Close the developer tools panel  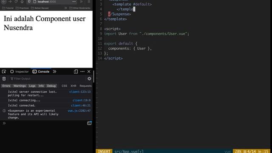pyautogui.click(x=89, y=71)
